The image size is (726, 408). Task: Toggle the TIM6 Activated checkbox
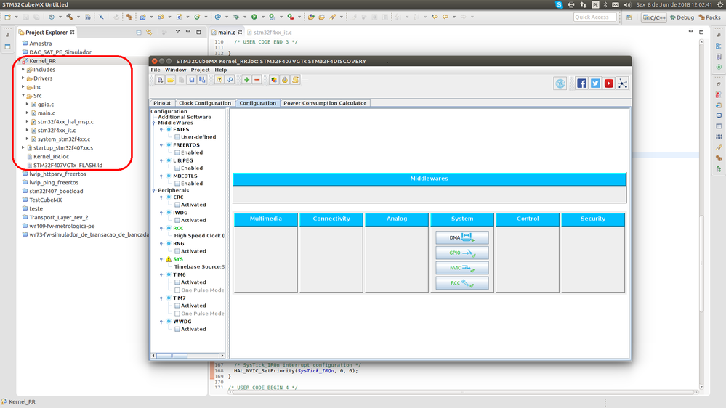[x=177, y=282]
